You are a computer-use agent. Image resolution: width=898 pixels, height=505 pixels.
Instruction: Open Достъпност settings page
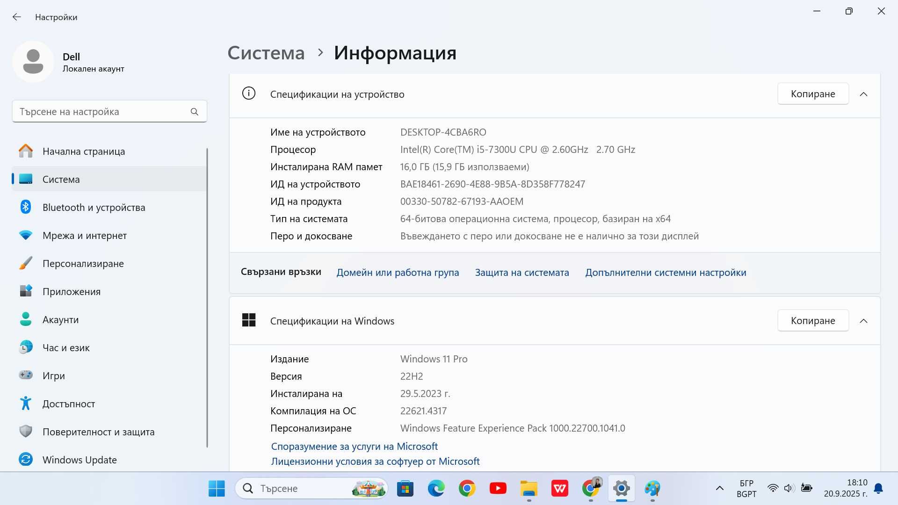(109, 404)
